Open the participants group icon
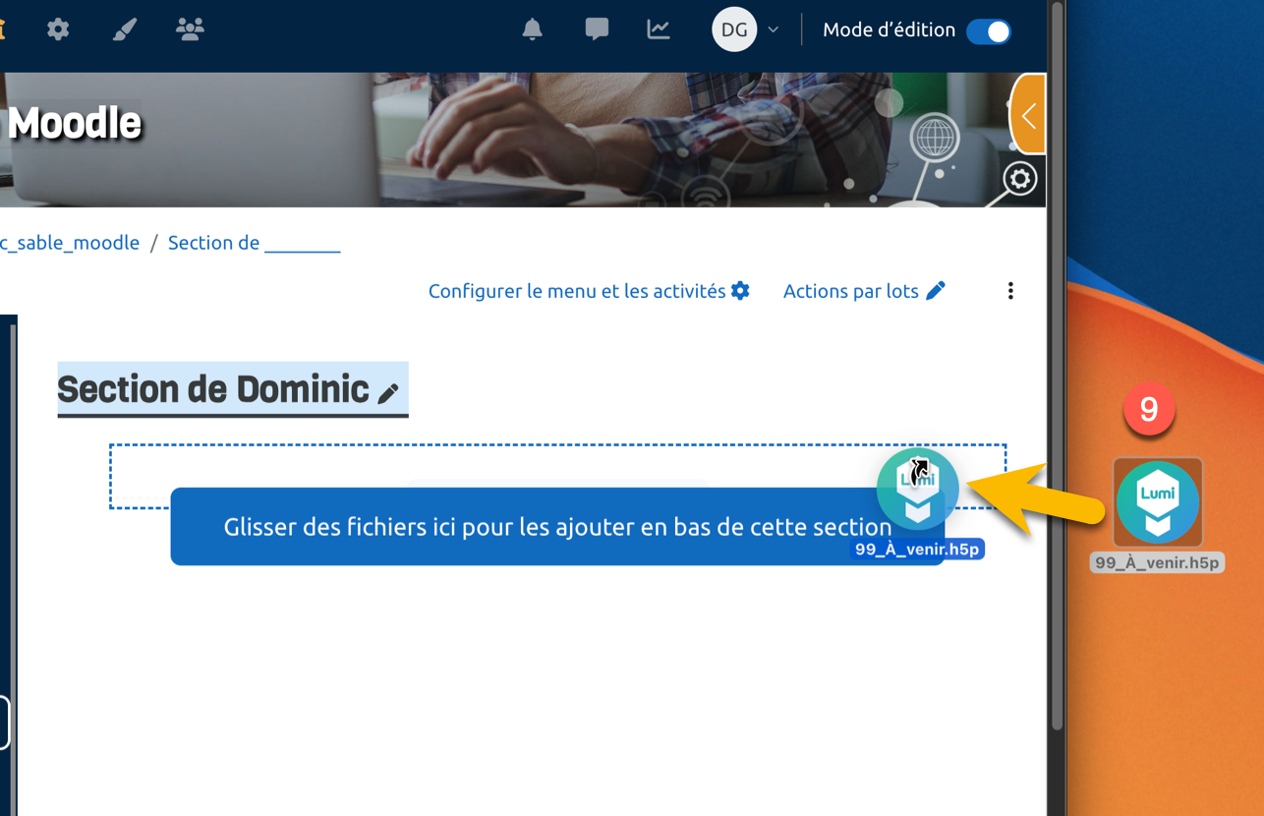 pyautogui.click(x=190, y=29)
